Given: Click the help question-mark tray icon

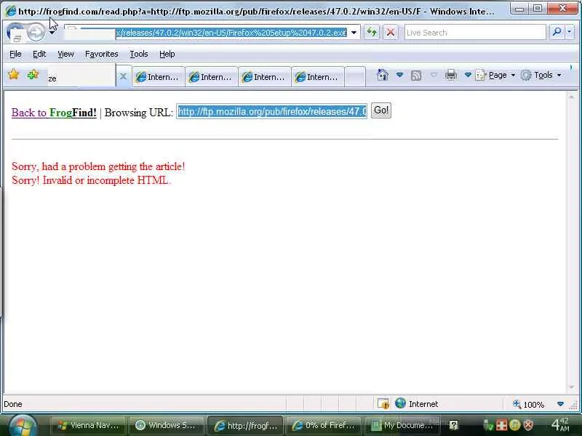Looking at the screenshot, I should pos(453,425).
